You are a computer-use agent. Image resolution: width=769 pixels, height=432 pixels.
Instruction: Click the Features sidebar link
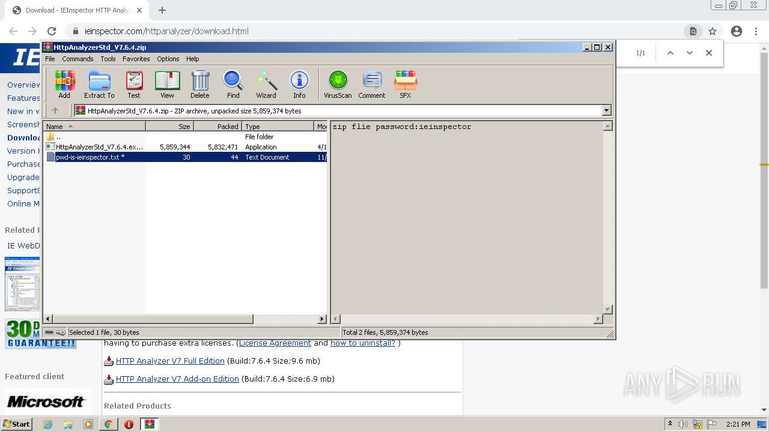(x=23, y=98)
